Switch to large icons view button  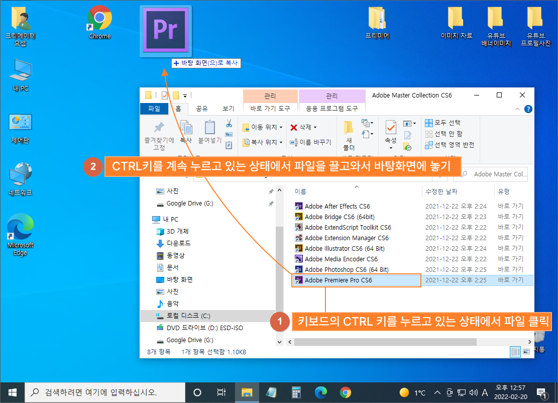coord(527,352)
